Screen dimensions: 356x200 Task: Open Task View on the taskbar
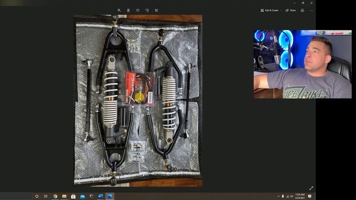(x=46, y=196)
